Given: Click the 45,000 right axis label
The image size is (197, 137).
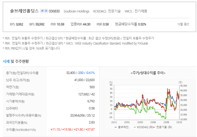Looking at the screenshot, I should point(183,86).
